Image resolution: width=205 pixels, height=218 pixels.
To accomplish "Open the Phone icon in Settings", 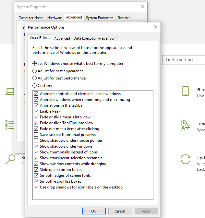I will [186, 91].
